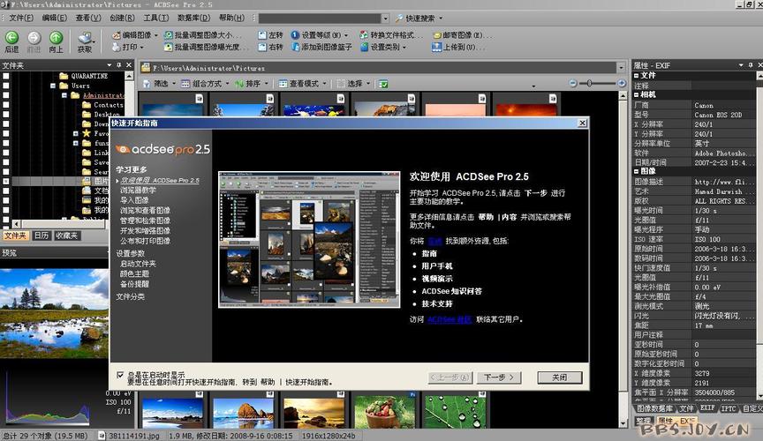
Task: Click the Set Category (设置类别) icon
Action: [x=364, y=47]
